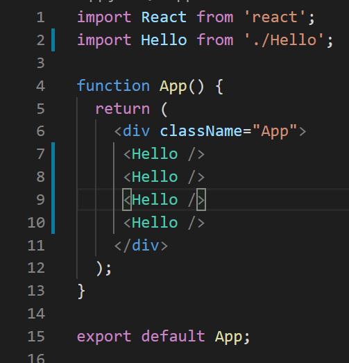Click line number 5 in the gutter
349x363 pixels.
click(40, 109)
